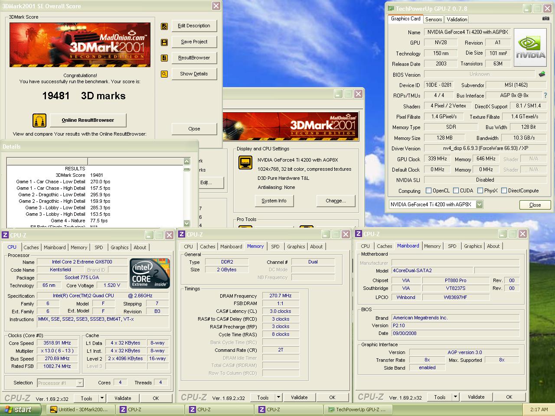Screen dimensions: 555x416
Task: Click the Start button Windows logo
Action: (x=8, y=409)
